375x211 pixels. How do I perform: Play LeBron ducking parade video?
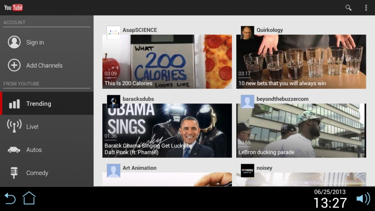point(301,131)
